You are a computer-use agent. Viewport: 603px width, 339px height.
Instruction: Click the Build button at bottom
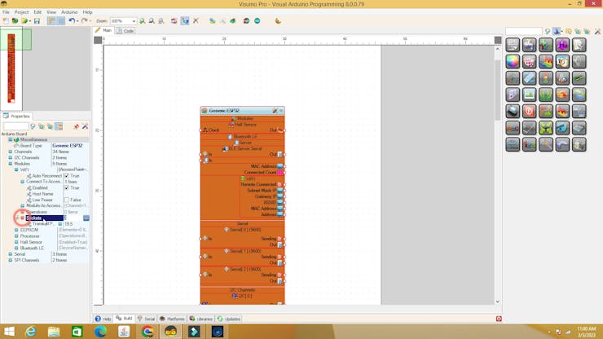[125, 319]
